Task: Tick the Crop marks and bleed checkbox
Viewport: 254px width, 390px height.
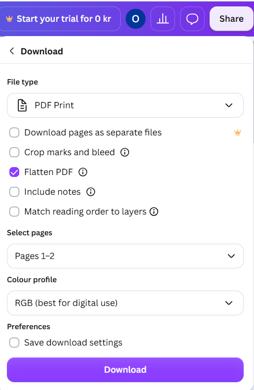Action: coord(14,152)
